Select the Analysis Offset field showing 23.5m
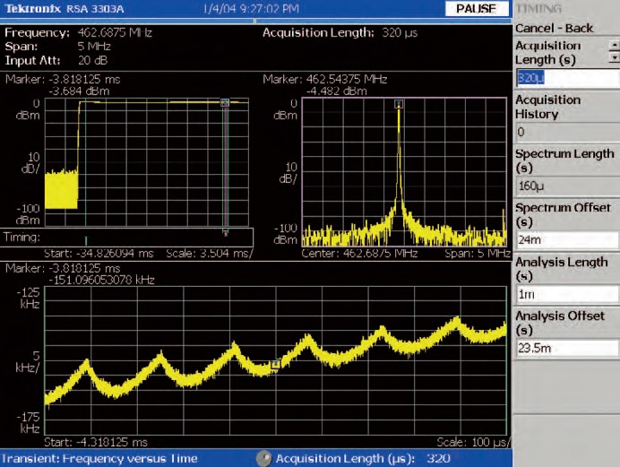The image size is (620, 467). (566, 348)
